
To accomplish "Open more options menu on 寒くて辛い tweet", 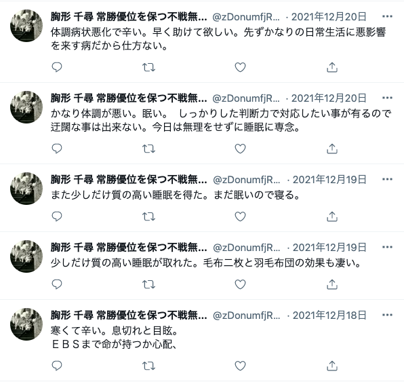I will pos(387,315).
